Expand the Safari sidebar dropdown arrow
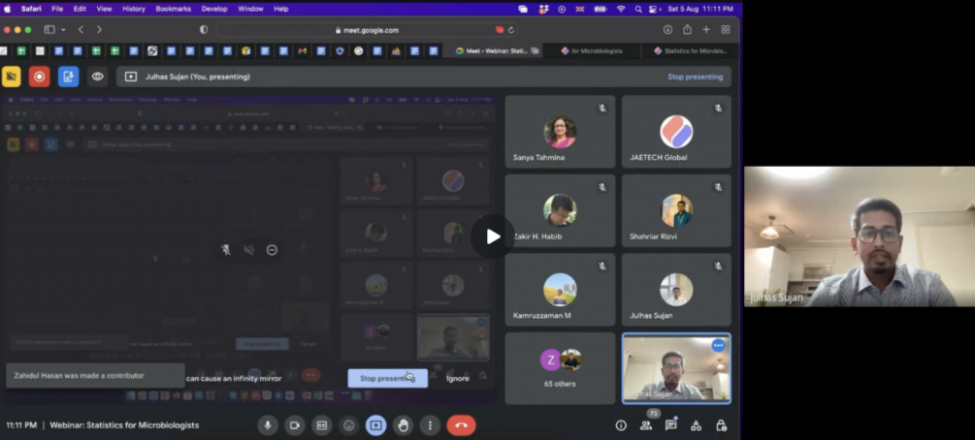This screenshot has width=975, height=440. coord(63,30)
